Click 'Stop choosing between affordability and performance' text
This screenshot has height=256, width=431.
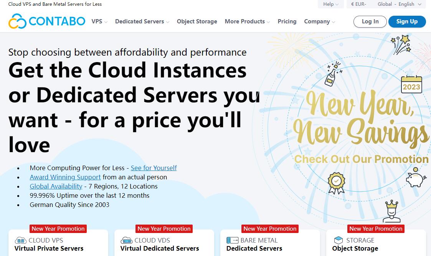(x=127, y=52)
